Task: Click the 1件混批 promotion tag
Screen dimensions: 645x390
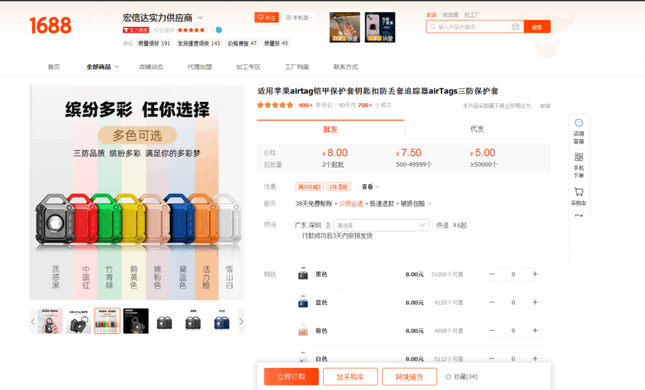Action: (338, 187)
